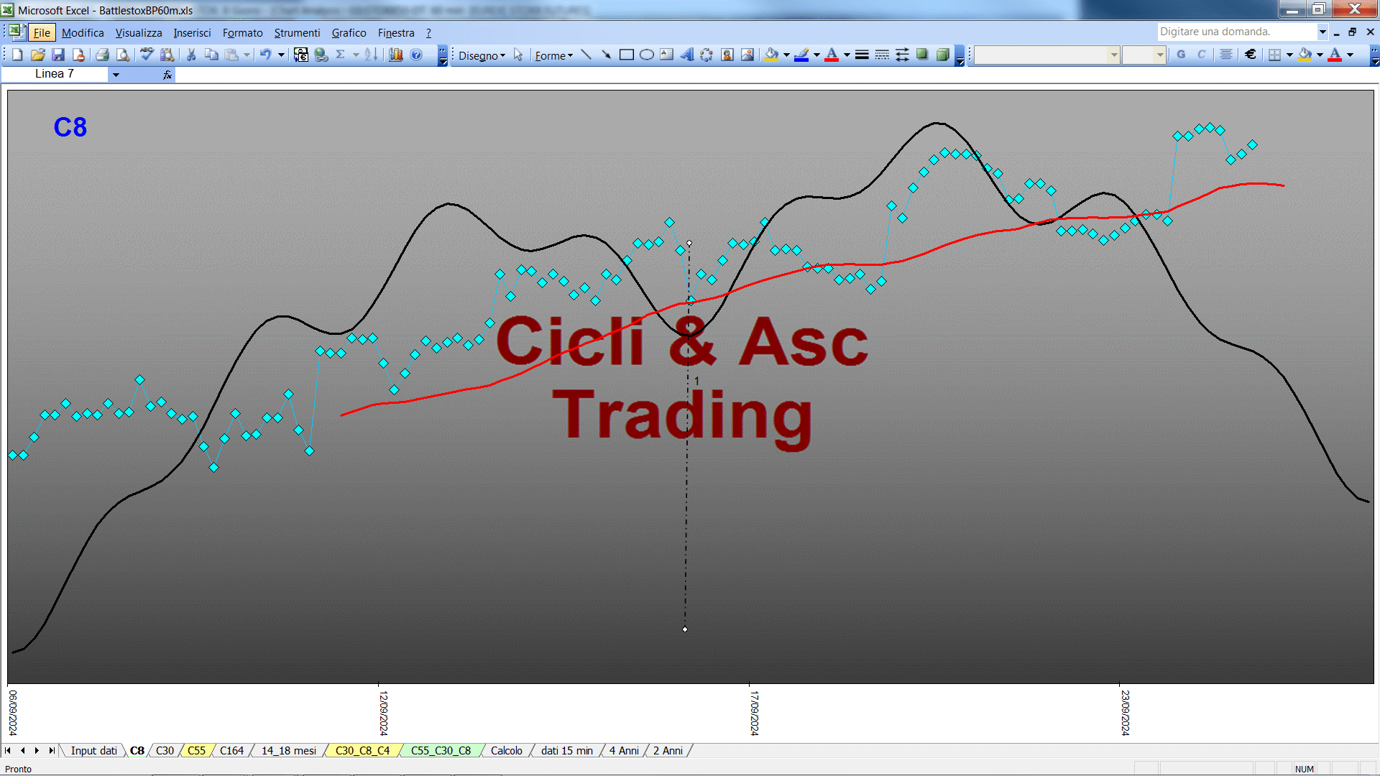
Task: Click the Select Objects pointer tool
Action: point(518,55)
